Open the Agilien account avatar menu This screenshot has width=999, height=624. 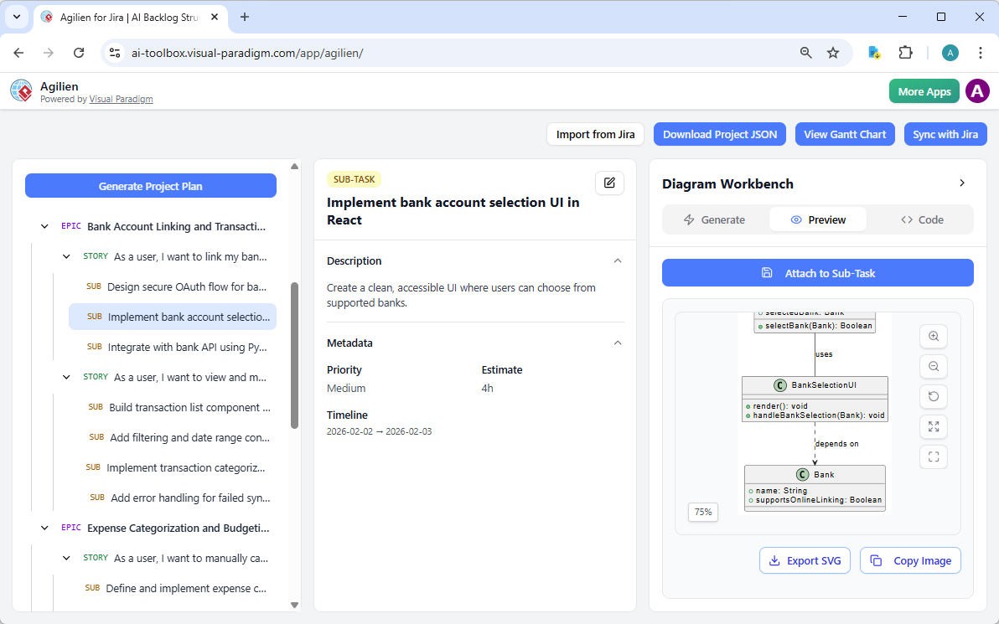pyautogui.click(x=977, y=90)
